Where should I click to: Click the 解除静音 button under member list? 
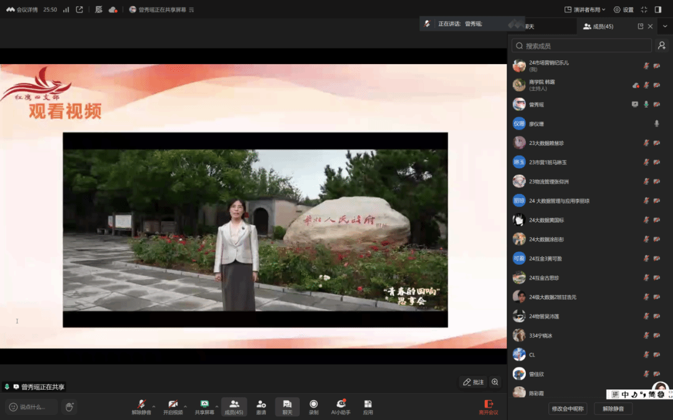(x=613, y=409)
